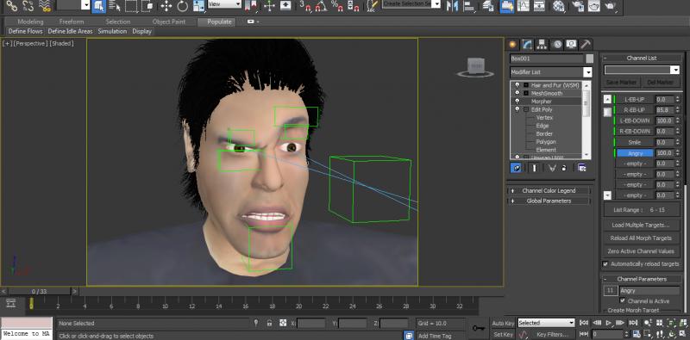Select the Angry morph channel button
The width and height of the screenshot is (690, 340).
click(635, 153)
